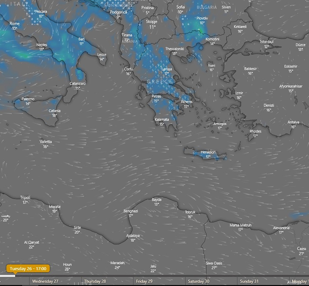Switch to Saturday 30 on timeline
The height and width of the screenshot is (286, 309).
[x=199, y=281]
